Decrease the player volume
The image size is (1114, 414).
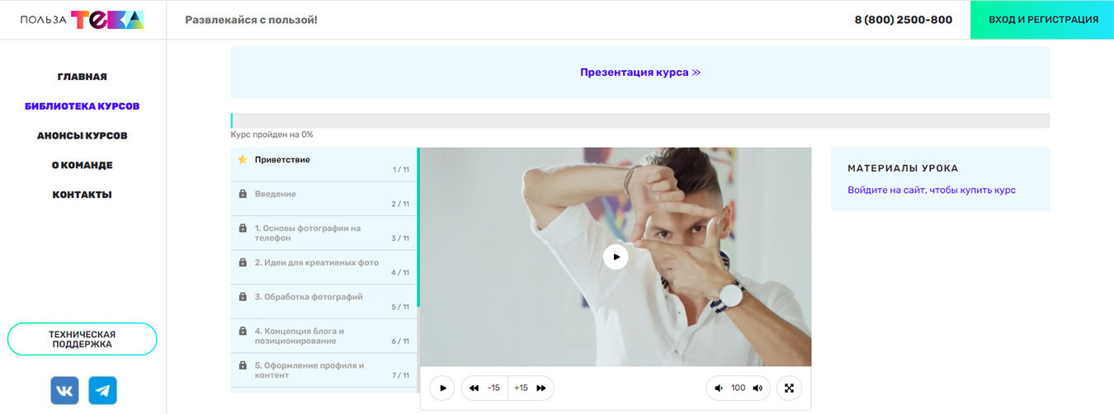coord(719,388)
